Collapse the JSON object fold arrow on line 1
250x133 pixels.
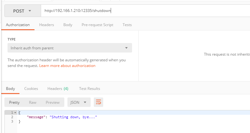(15, 113)
